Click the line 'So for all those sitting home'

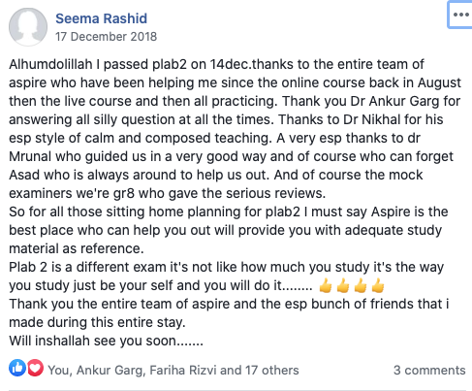click(229, 212)
